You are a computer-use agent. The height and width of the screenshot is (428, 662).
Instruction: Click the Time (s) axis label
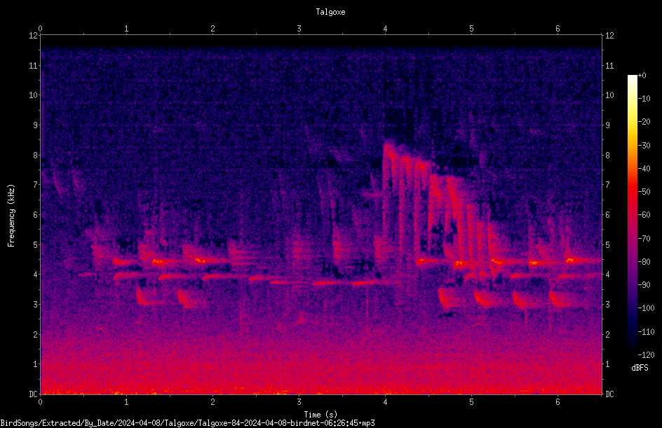[x=320, y=415]
